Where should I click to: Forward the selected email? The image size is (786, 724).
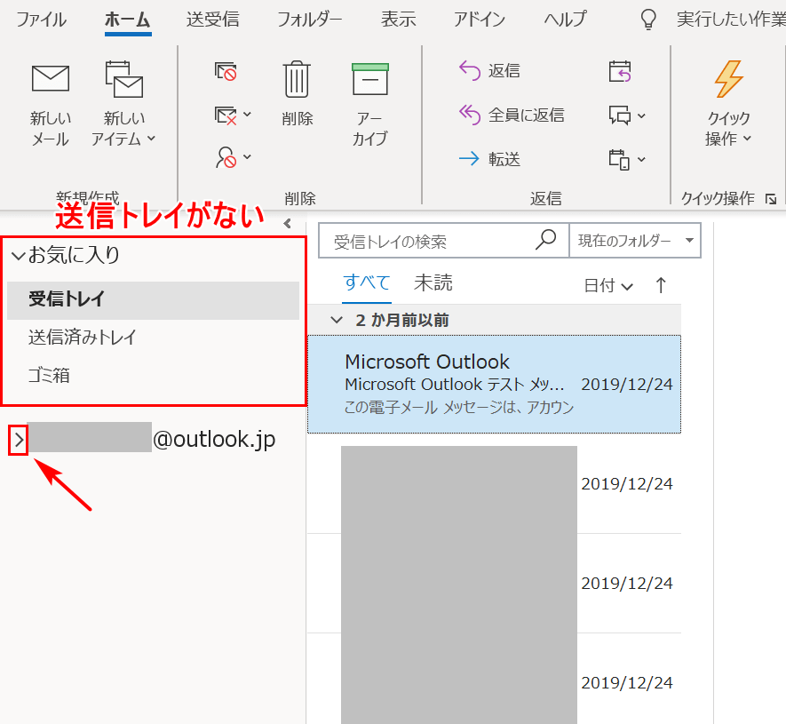tap(489, 159)
